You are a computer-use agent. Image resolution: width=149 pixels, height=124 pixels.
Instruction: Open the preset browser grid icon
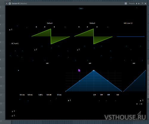point(126,4)
